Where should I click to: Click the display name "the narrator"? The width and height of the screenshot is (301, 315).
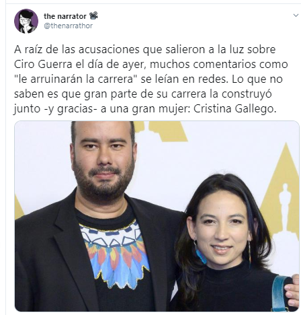[65, 16]
